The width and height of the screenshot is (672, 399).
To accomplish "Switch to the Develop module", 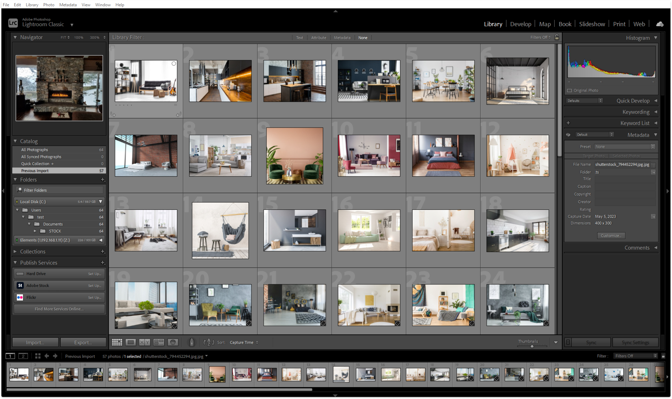I will click(521, 24).
